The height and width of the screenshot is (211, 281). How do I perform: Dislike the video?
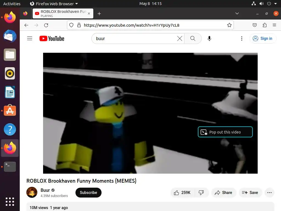pos(201,193)
